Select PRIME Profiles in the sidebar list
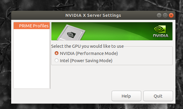 31,26
